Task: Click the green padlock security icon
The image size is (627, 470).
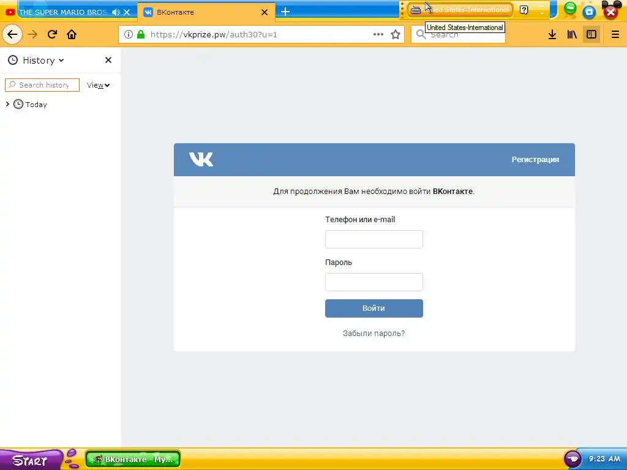Action: [141, 34]
